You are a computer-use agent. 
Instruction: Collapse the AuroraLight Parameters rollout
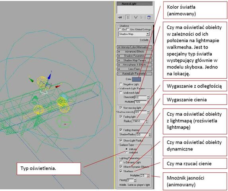[134, 74]
